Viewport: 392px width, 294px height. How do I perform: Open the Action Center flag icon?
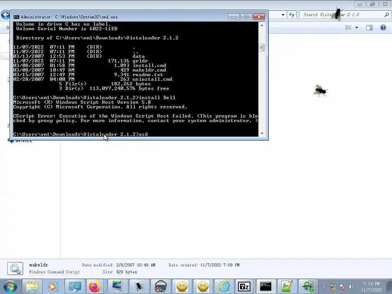point(342,287)
